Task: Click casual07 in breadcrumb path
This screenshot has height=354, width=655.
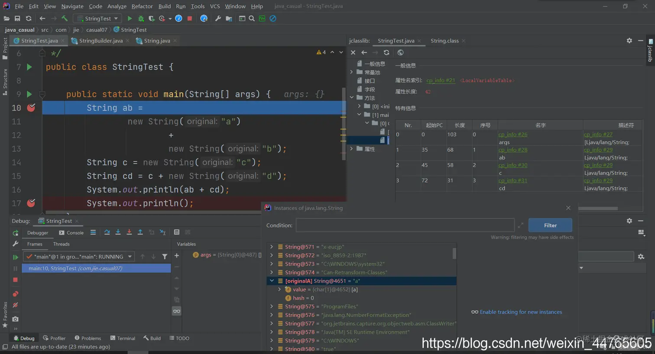Action: (x=97, y=30)
